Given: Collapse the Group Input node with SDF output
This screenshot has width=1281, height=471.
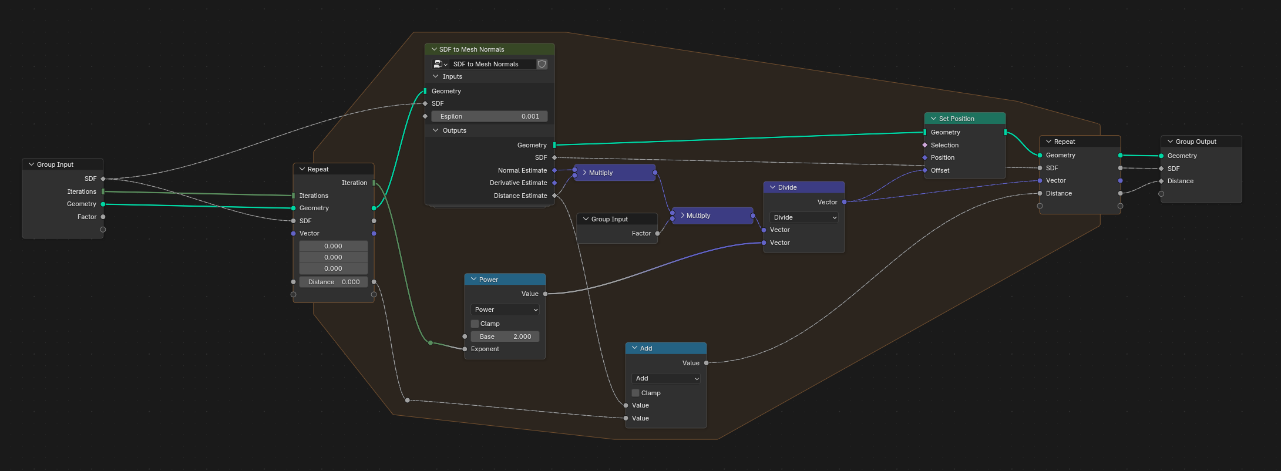Looking at the screenshot, I should [32, 164].
